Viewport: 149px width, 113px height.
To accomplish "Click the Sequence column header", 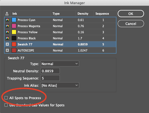I will click(x=102, y=14).
